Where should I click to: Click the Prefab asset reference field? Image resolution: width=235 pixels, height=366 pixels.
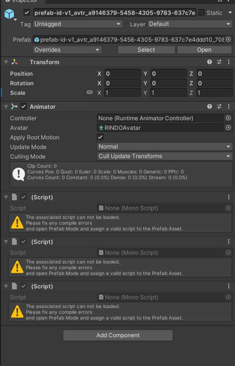click(128, 40)
